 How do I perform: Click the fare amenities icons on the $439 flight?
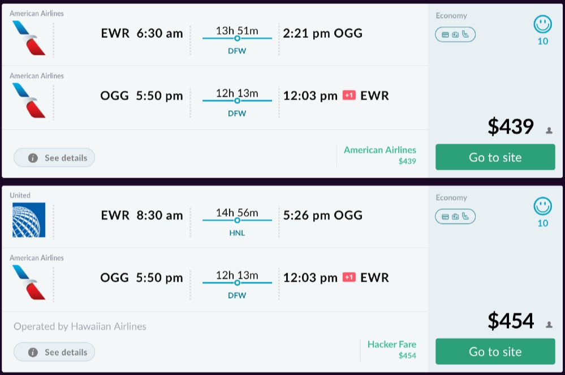click(x=455, y=35)
